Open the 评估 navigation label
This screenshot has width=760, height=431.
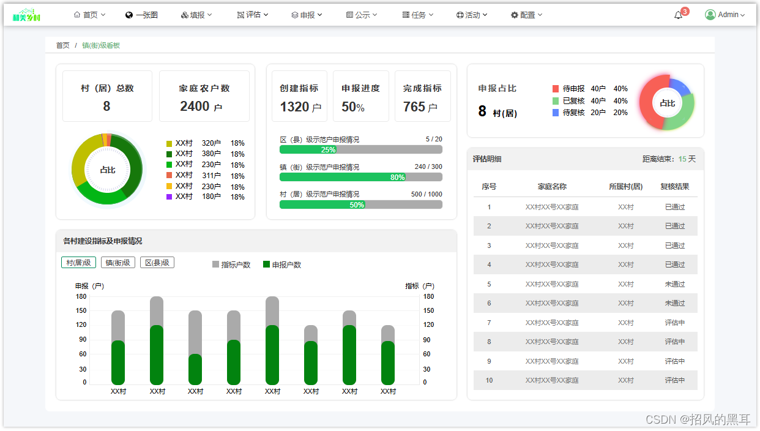[x=253, y=15]
